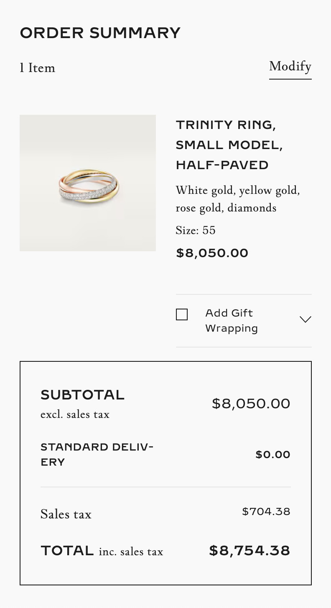Click the Add Gift Wrapping label
This screenshot has width=331, height=608.
[x=231, y=321]
